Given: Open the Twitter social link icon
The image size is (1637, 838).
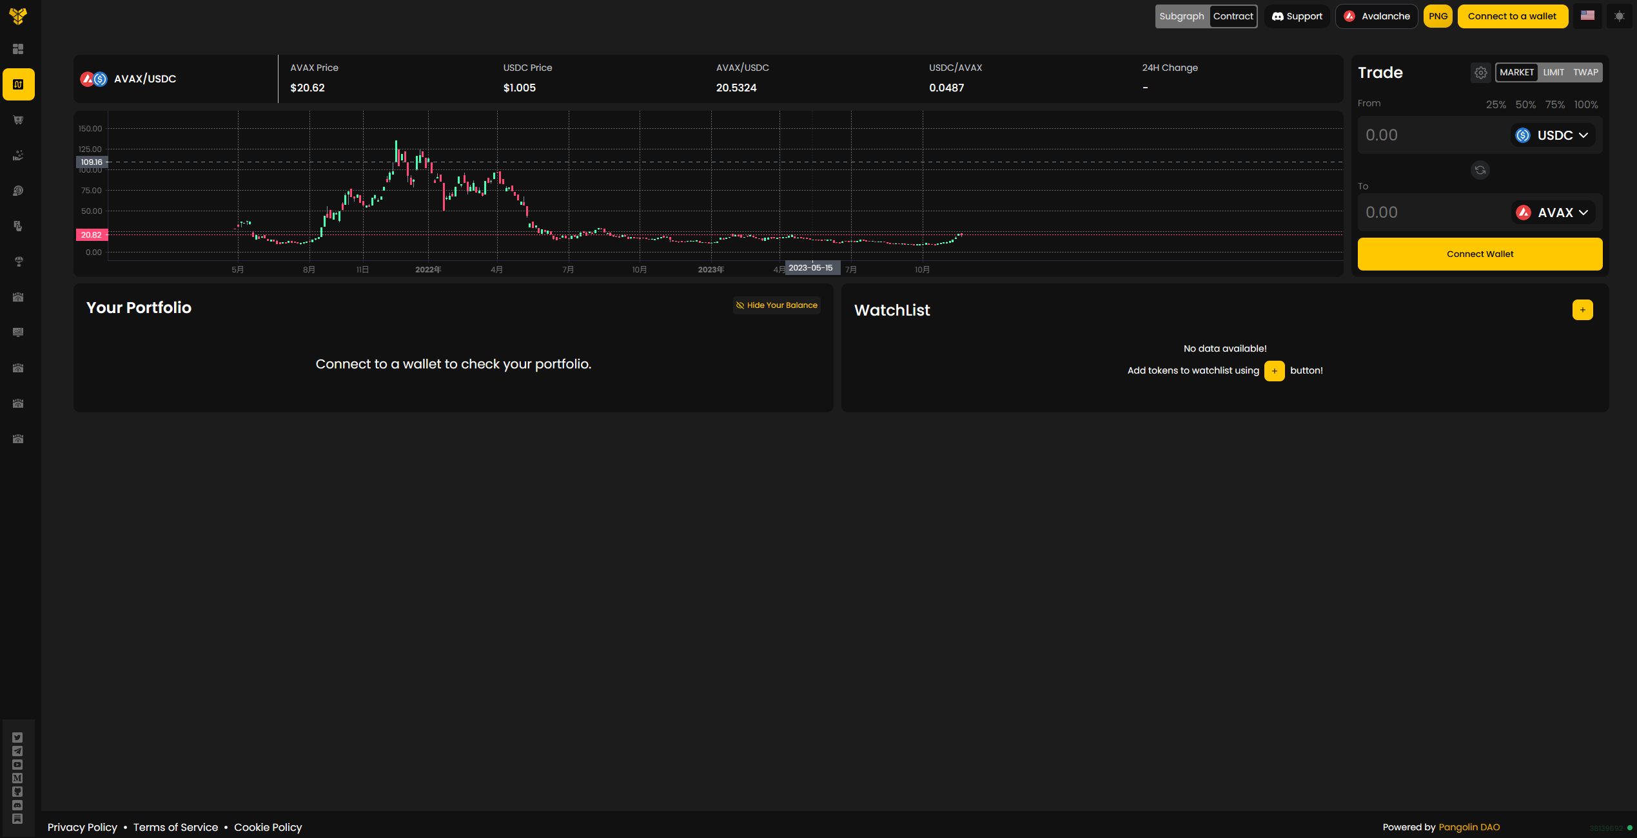Looking at the screenshot, I should [17, 738].
